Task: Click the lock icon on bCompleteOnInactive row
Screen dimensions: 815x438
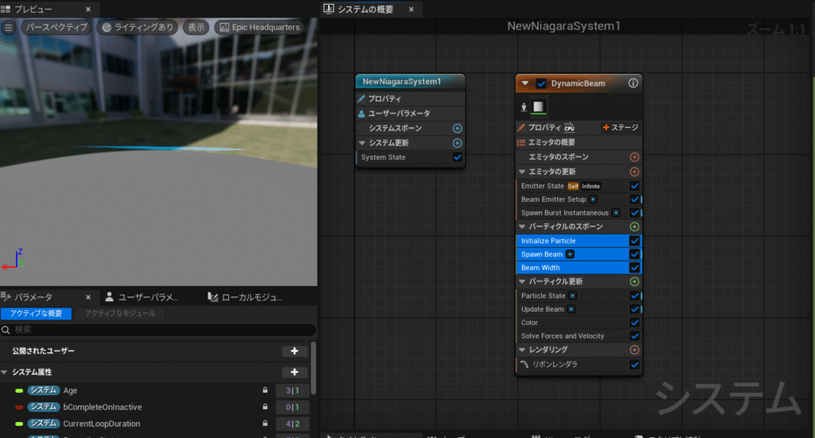Action: (x=265, y=407)
